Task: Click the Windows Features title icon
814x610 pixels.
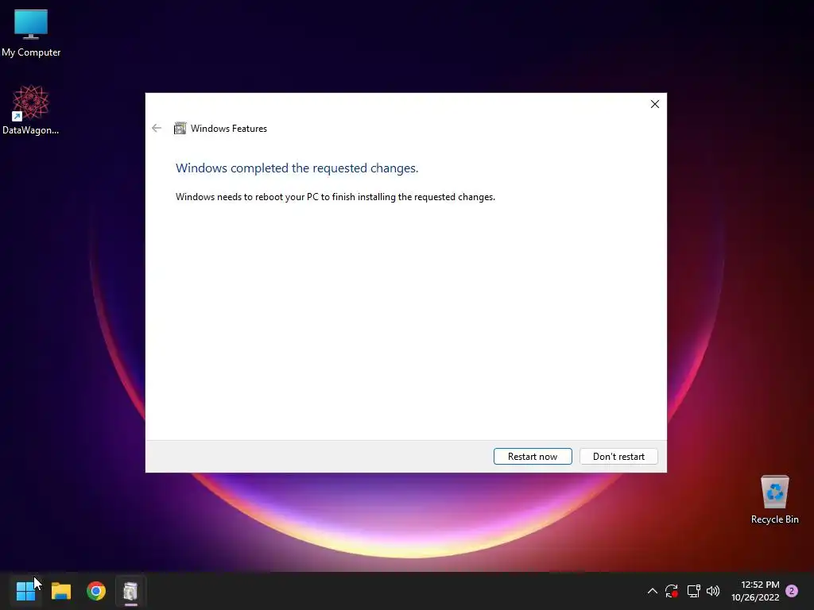Action: pyautogui.click(x=180, y=128)
